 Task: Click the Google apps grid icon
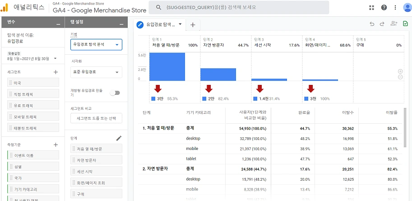tap(371, 7)
